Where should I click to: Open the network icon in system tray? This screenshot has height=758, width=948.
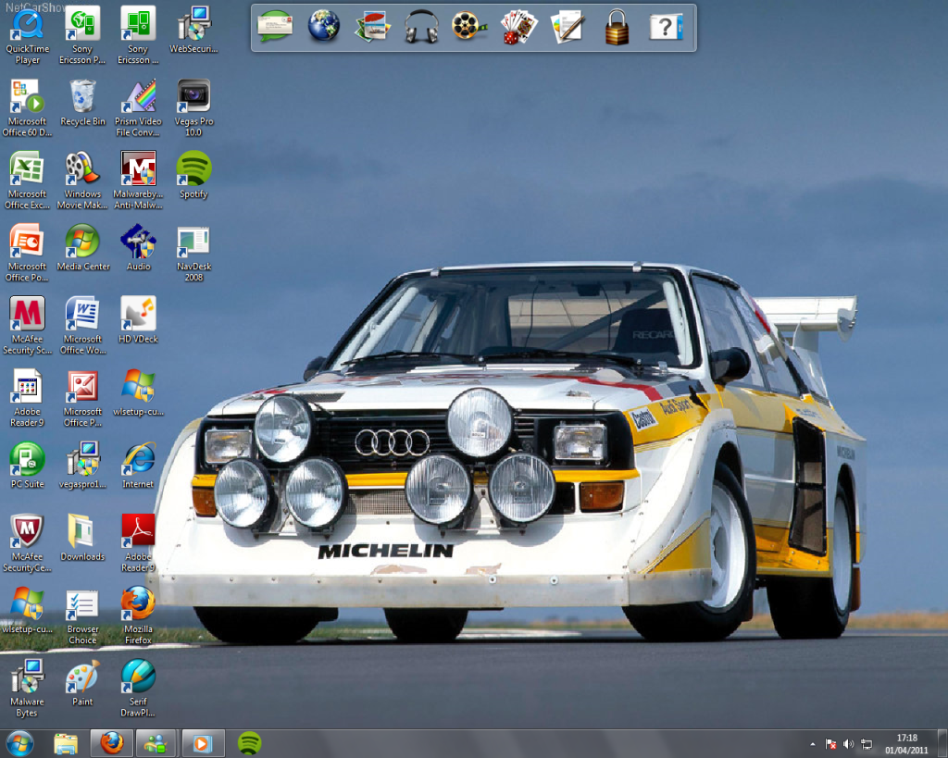pos(867,744)
